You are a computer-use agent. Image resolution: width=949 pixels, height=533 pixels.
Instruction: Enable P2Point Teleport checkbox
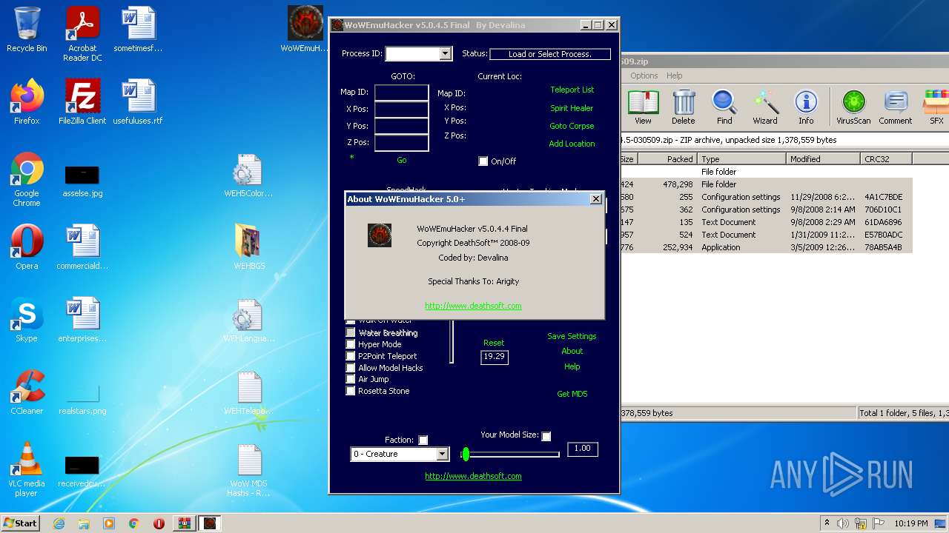(x=351, y=356)
